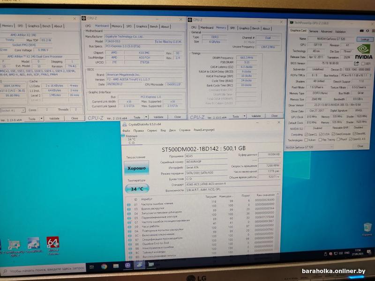Click the BIOS export share icon in GPU-Z

click(356, 63)
